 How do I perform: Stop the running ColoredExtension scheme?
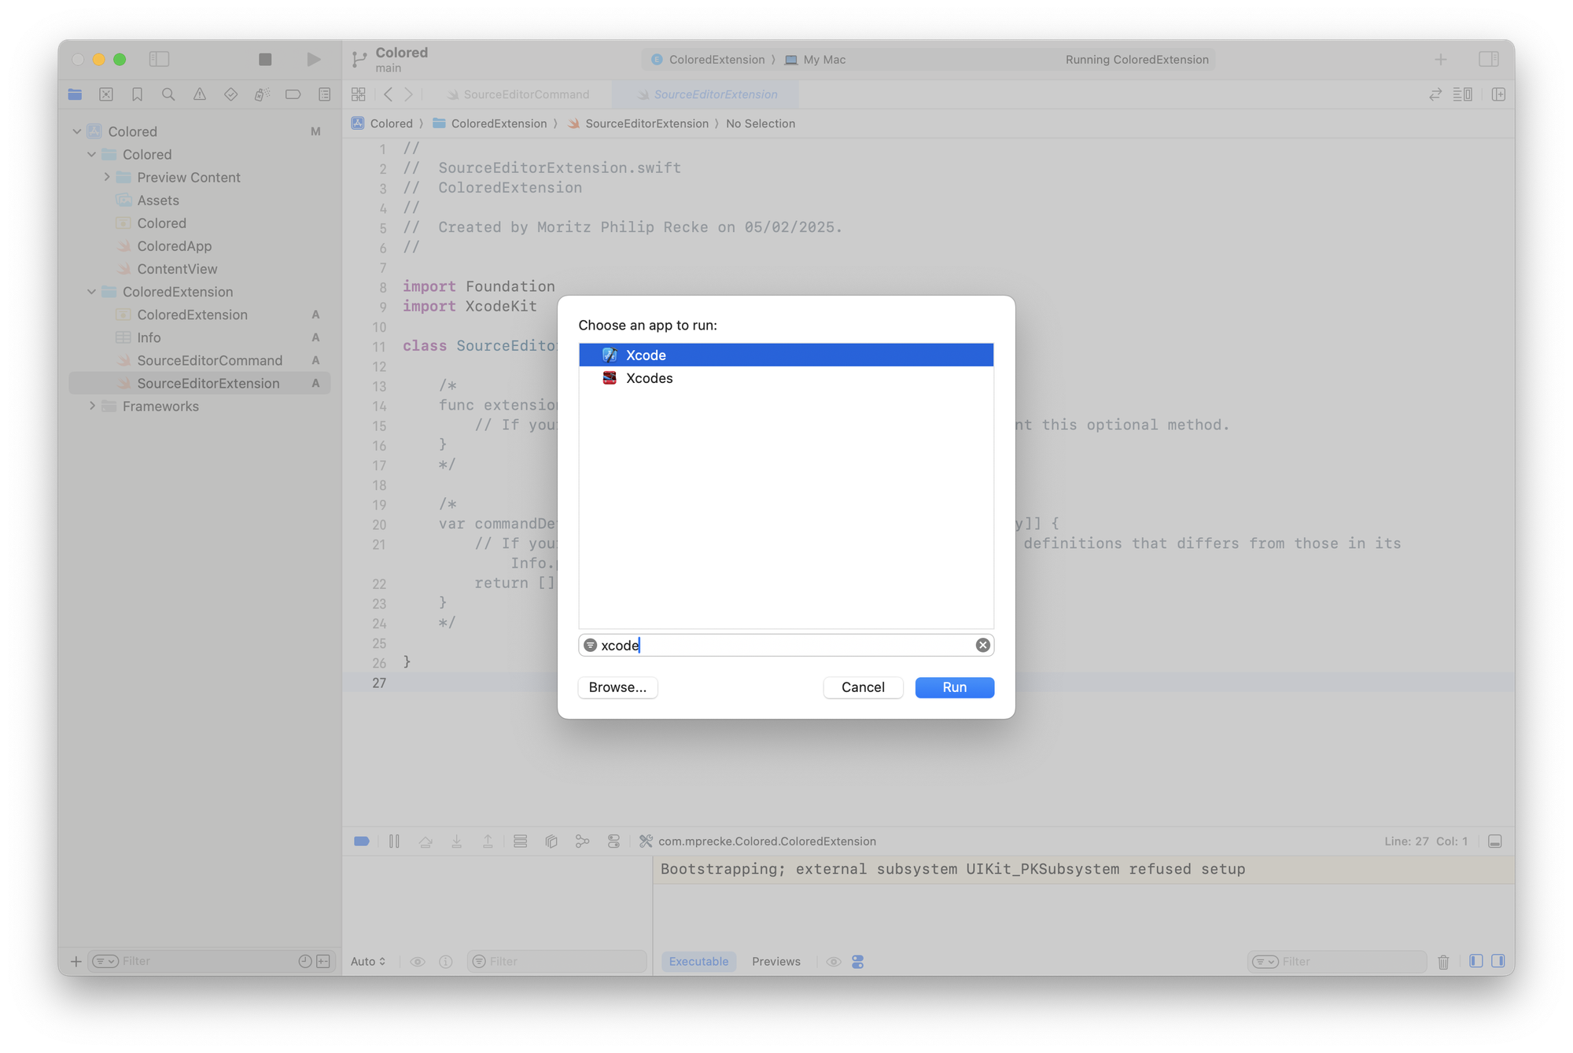[265, 59]
